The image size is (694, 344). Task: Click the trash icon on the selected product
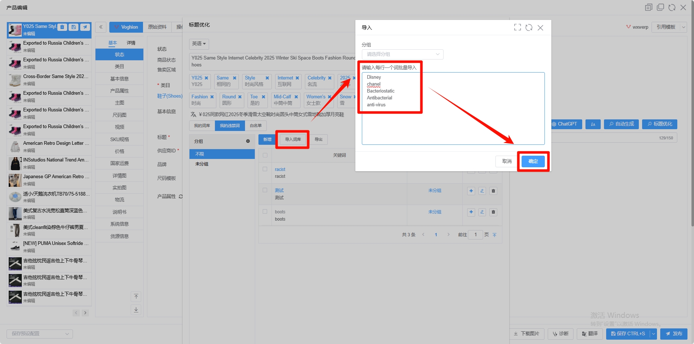62,27
